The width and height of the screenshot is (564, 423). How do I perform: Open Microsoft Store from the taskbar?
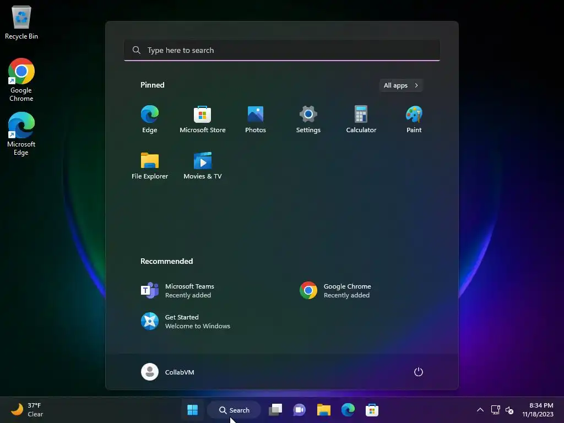(372, 410)
